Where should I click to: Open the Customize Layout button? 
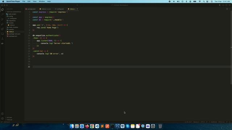(x=229, y=5)
